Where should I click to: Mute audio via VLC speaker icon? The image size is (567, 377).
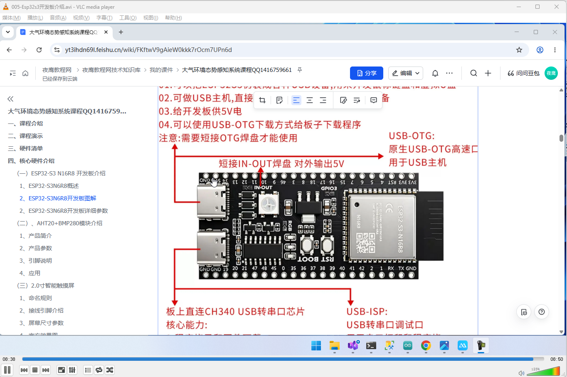[521, 373]
